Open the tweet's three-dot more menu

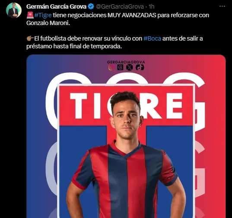pos(222,6)
